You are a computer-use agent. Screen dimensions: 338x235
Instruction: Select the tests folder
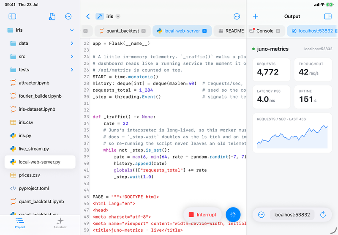coord(40,70)
